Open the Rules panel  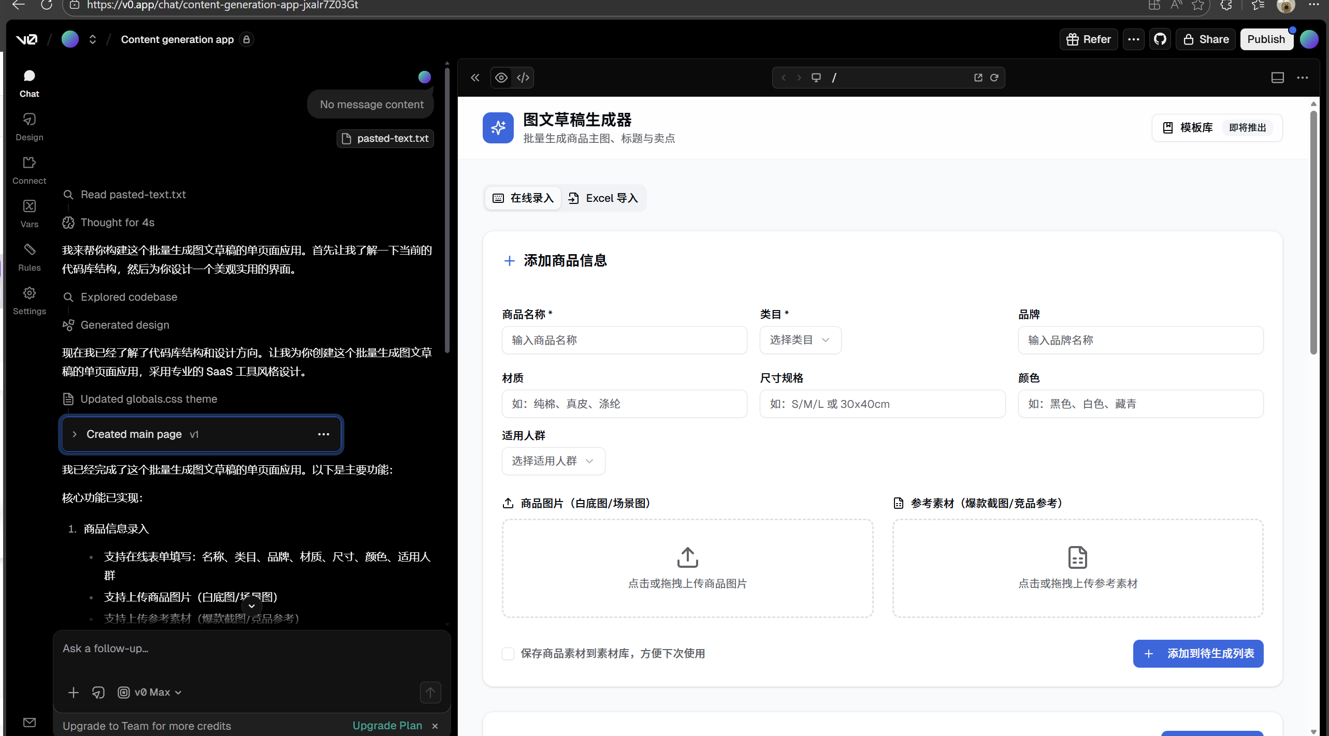pyautogui.click(x=29, y=256)
